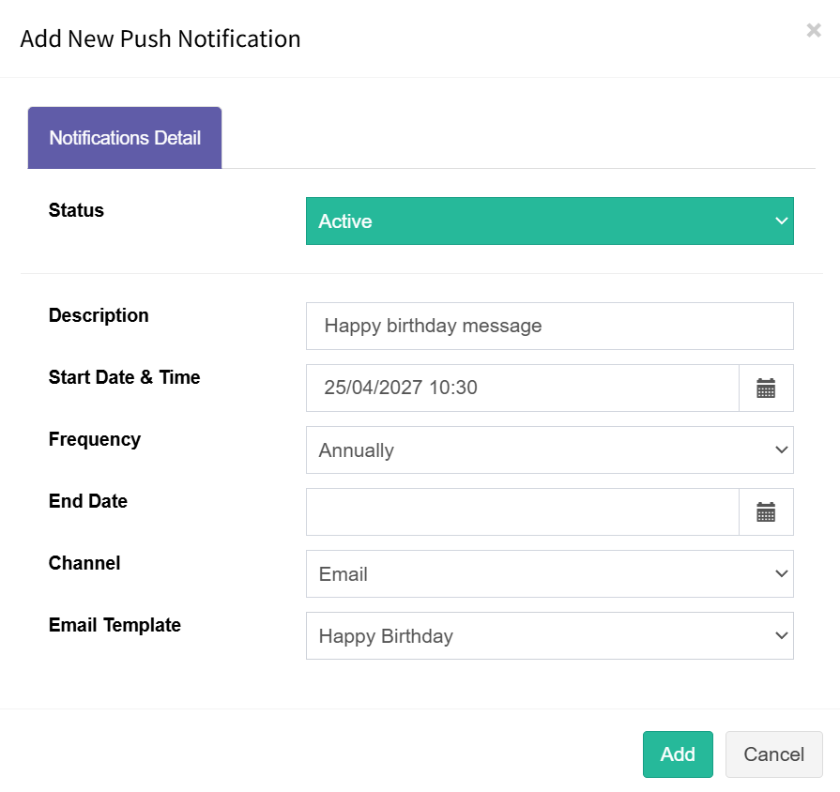The image size is (840, 792).
Task: Click the Email Template field label
Action: point(115,625)
